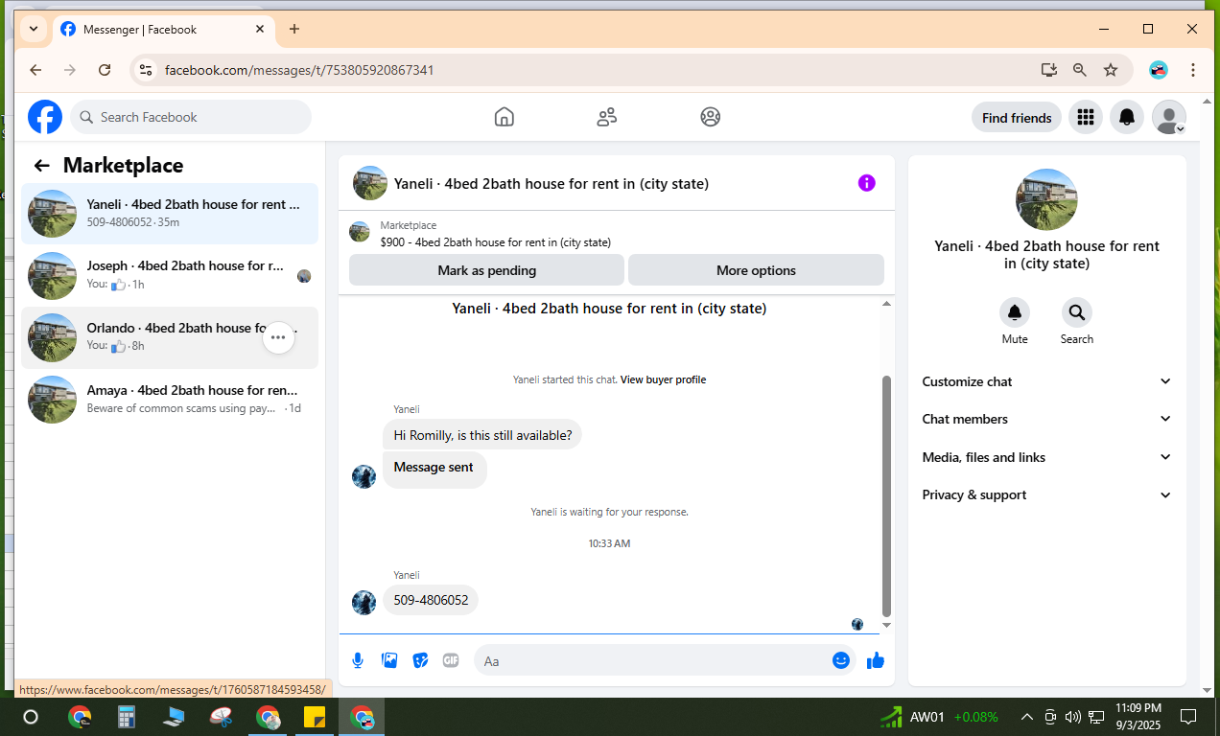The width and height of the screenshot is (1220, 736).
Task: Open the Facebook menu grid icon
Action: pos(1086,117)
